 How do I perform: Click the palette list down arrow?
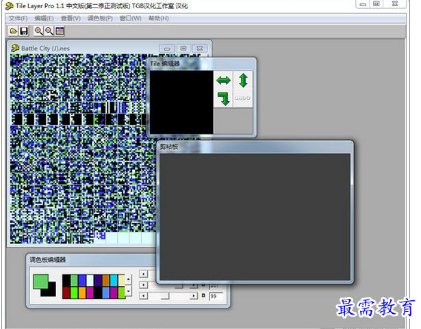coord(129,291)
